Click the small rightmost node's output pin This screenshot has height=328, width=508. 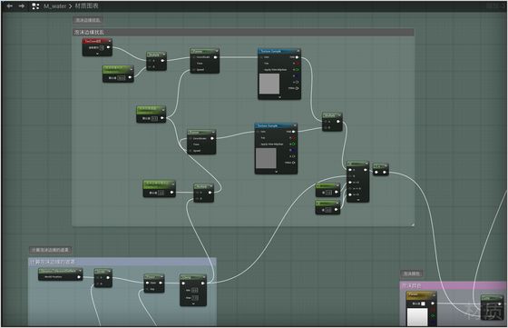[x=385, y=173]
